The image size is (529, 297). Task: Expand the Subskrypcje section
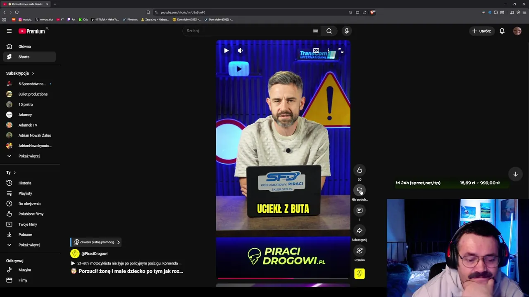20,73
